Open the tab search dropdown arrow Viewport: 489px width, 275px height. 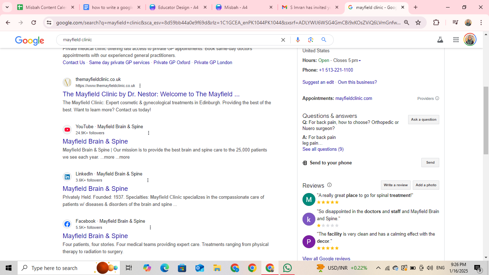tap(7, 7)
